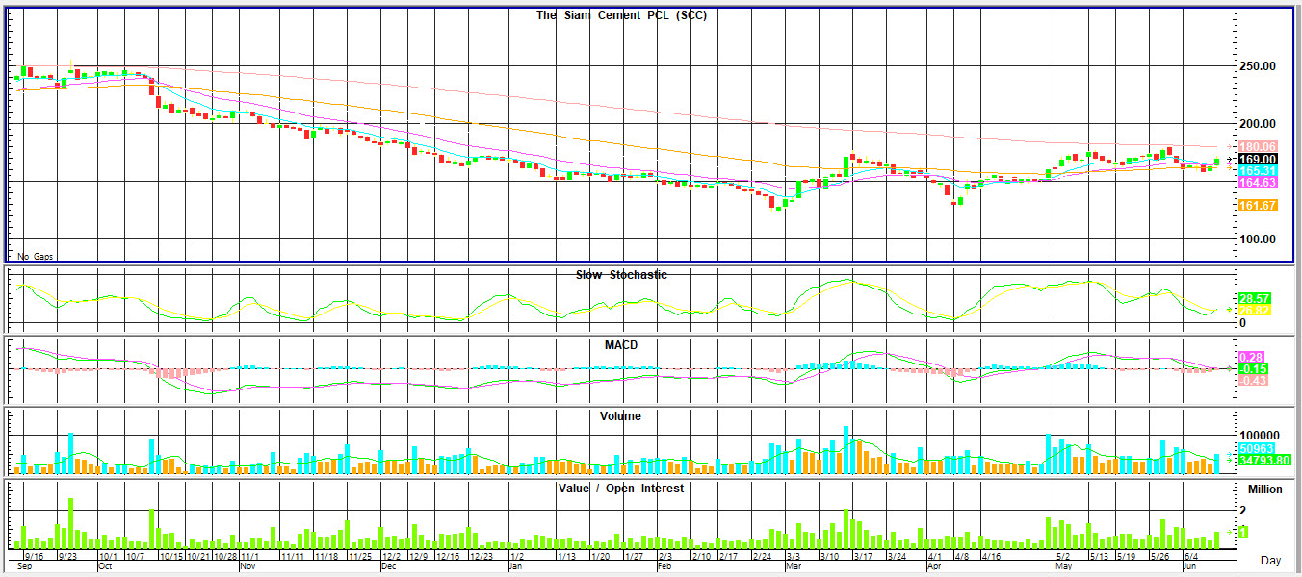Click the orange 161.67 moving average value
This screenshot has height=577, width=1302.
pyautogui.click(x=1258, y=206)
